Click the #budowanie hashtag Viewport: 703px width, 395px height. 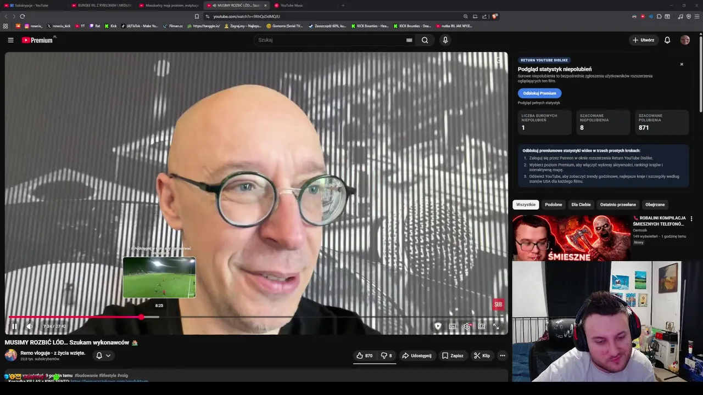point(86,376)
